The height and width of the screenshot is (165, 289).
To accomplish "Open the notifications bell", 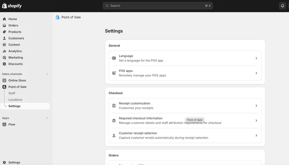I will point(282,6).
